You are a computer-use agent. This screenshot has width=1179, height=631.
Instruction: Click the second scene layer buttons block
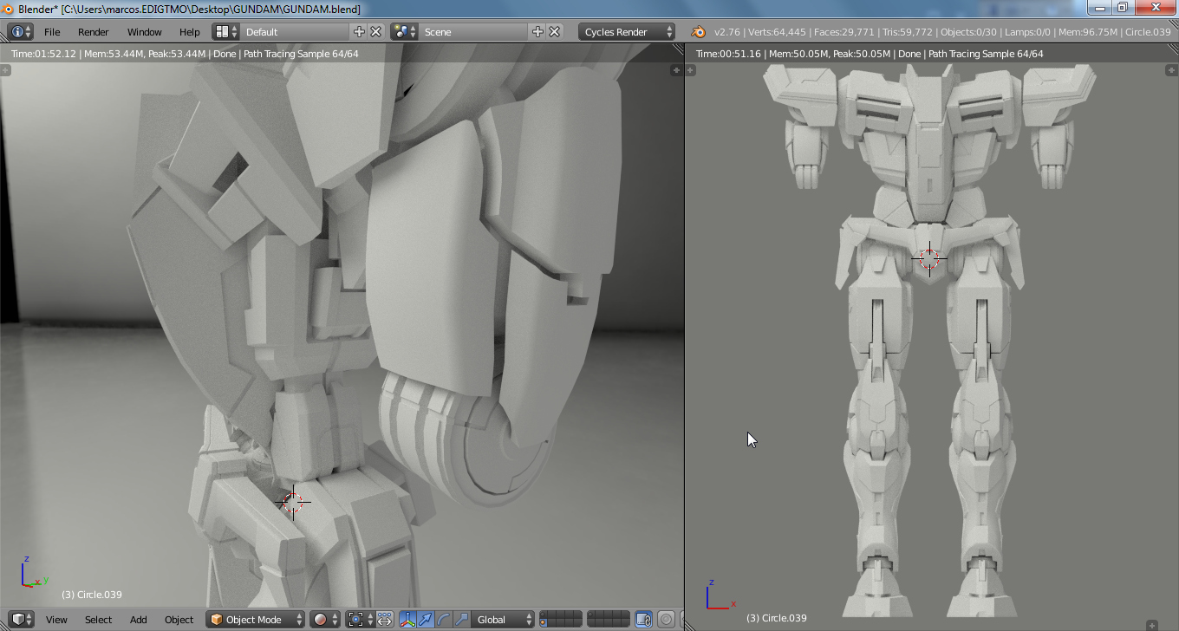pos(608,620)
